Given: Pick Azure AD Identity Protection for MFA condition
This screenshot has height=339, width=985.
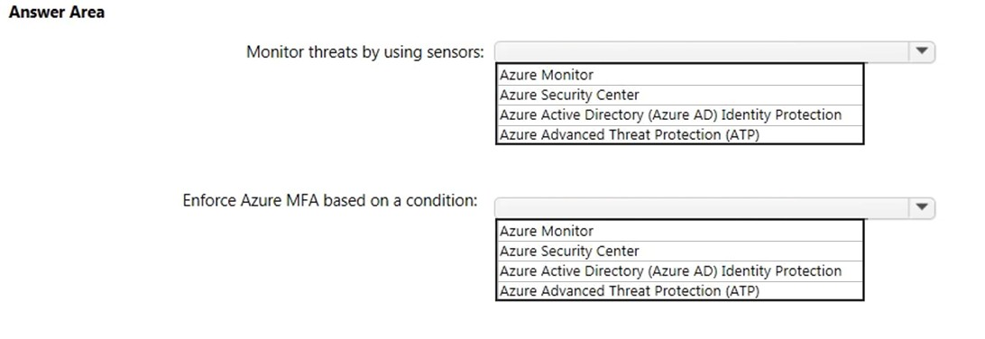Looking at the screenshot, I should pyautogui.click(x=680, y=271).
